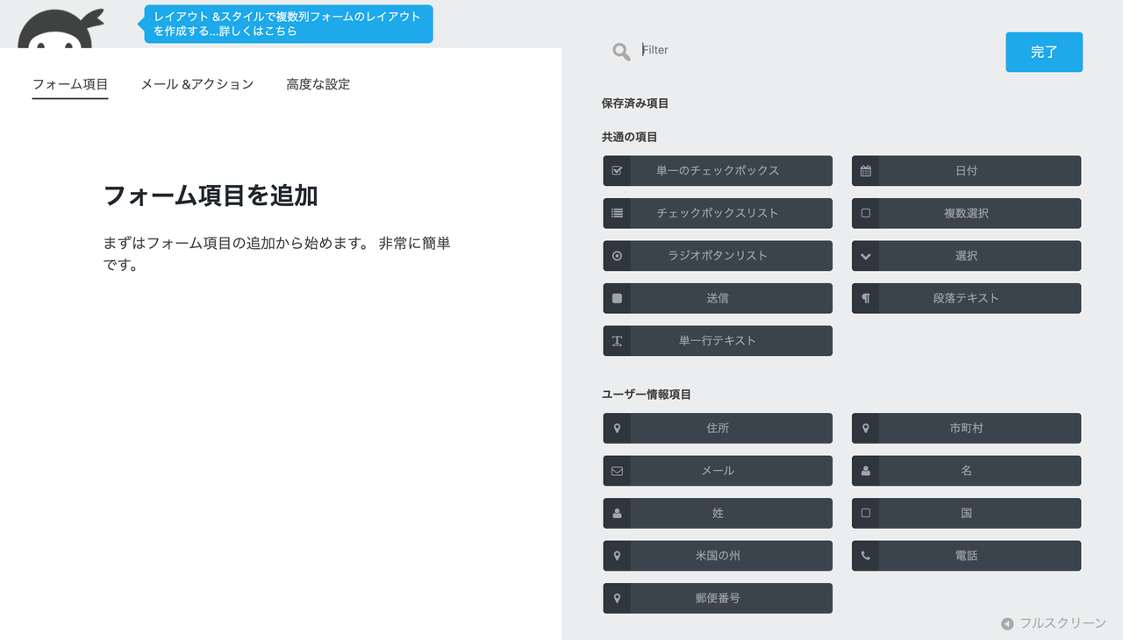Click the list icon on チェックボックスリスト
Screen dimensions: 1123x640
(x=617, y=213)
